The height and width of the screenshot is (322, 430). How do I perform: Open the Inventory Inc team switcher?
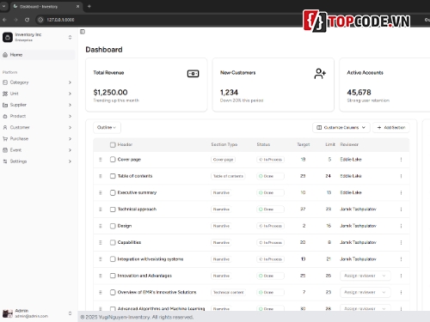[70, 37]
